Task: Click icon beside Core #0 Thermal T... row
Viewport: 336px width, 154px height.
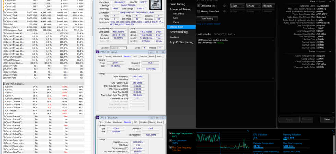Action: point(4,116)
